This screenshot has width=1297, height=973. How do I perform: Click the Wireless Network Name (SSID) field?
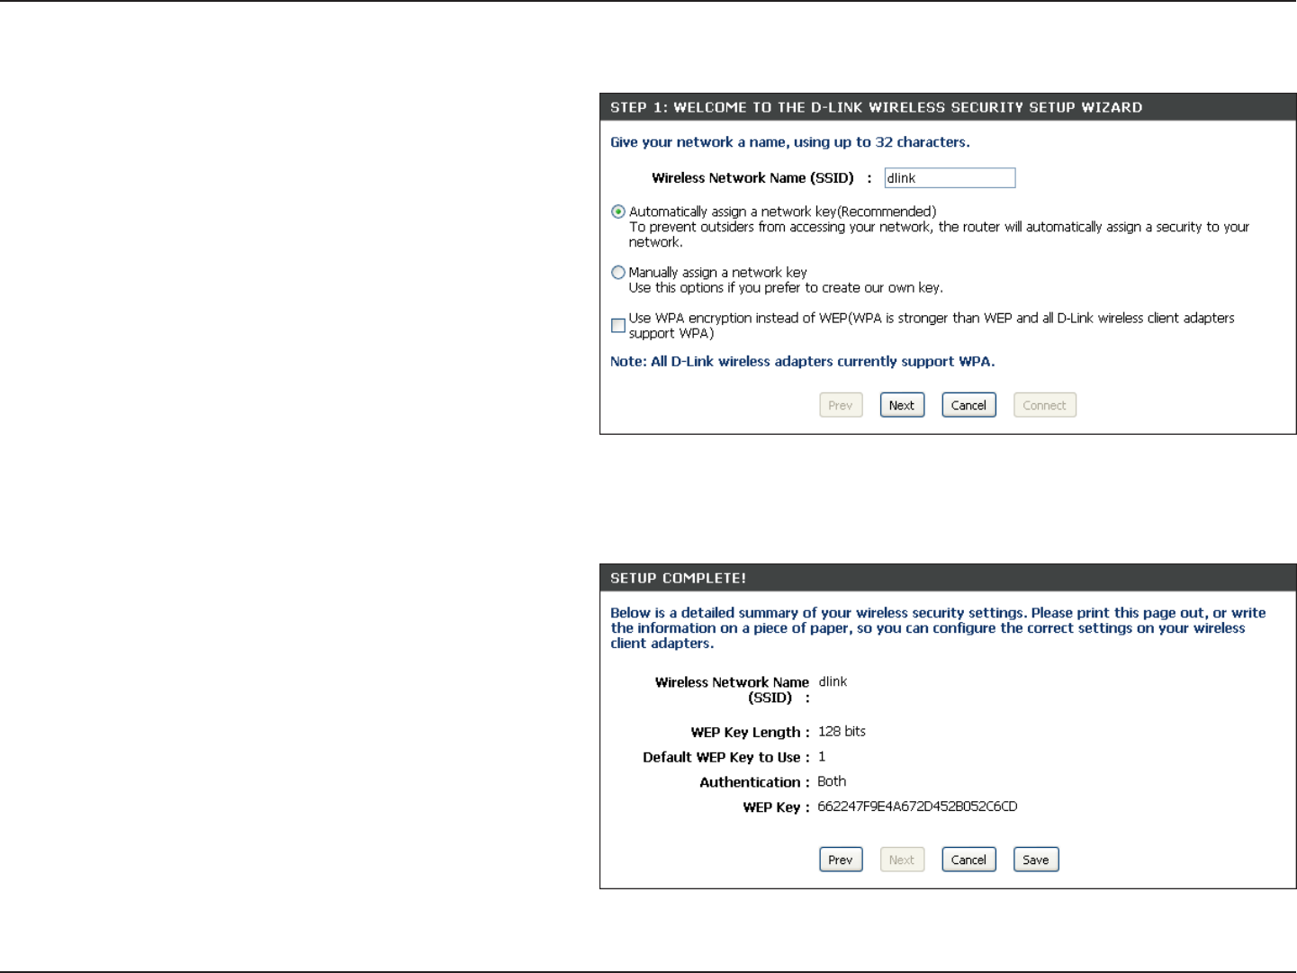coord(950,177)
